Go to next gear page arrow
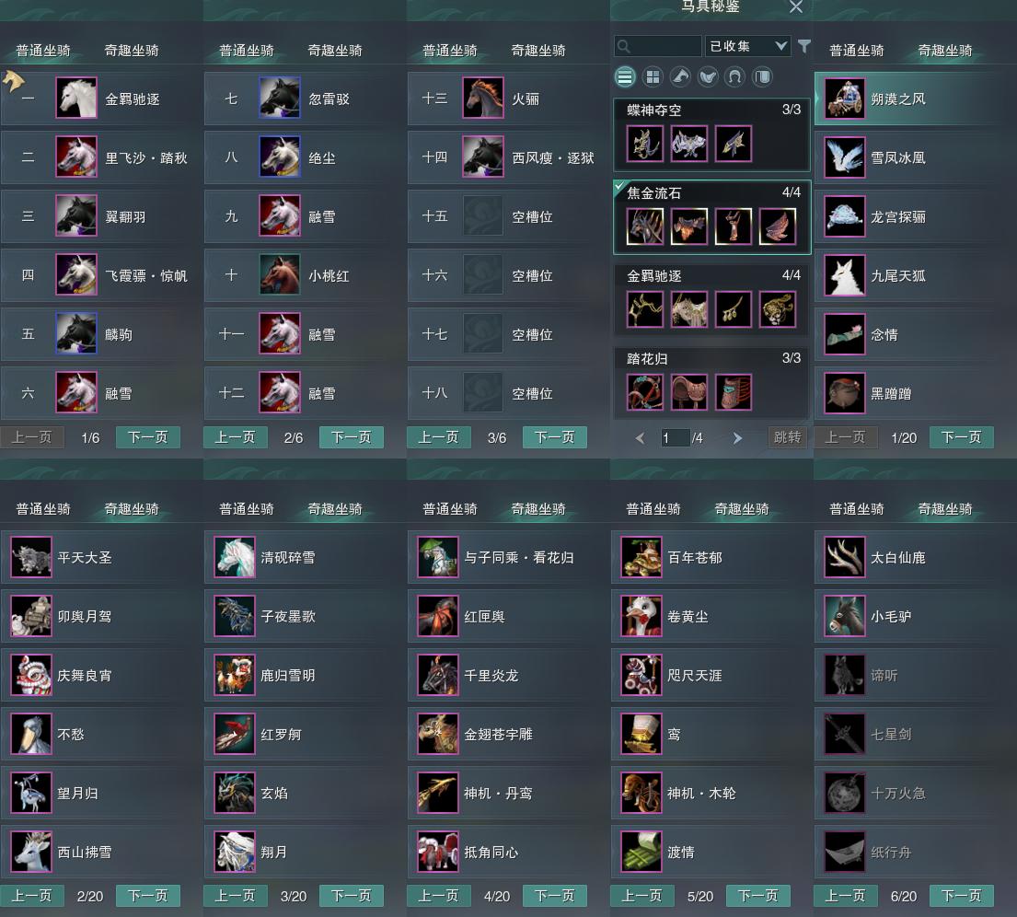This screenshot has height=917, width=1017. (737, 438)
